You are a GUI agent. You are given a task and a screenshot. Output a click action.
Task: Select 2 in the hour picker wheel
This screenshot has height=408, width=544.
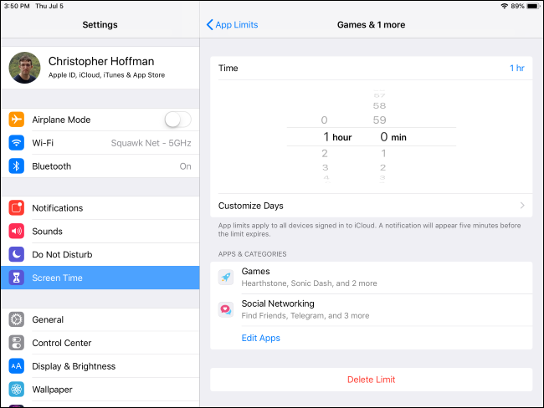tap(325, 153)
